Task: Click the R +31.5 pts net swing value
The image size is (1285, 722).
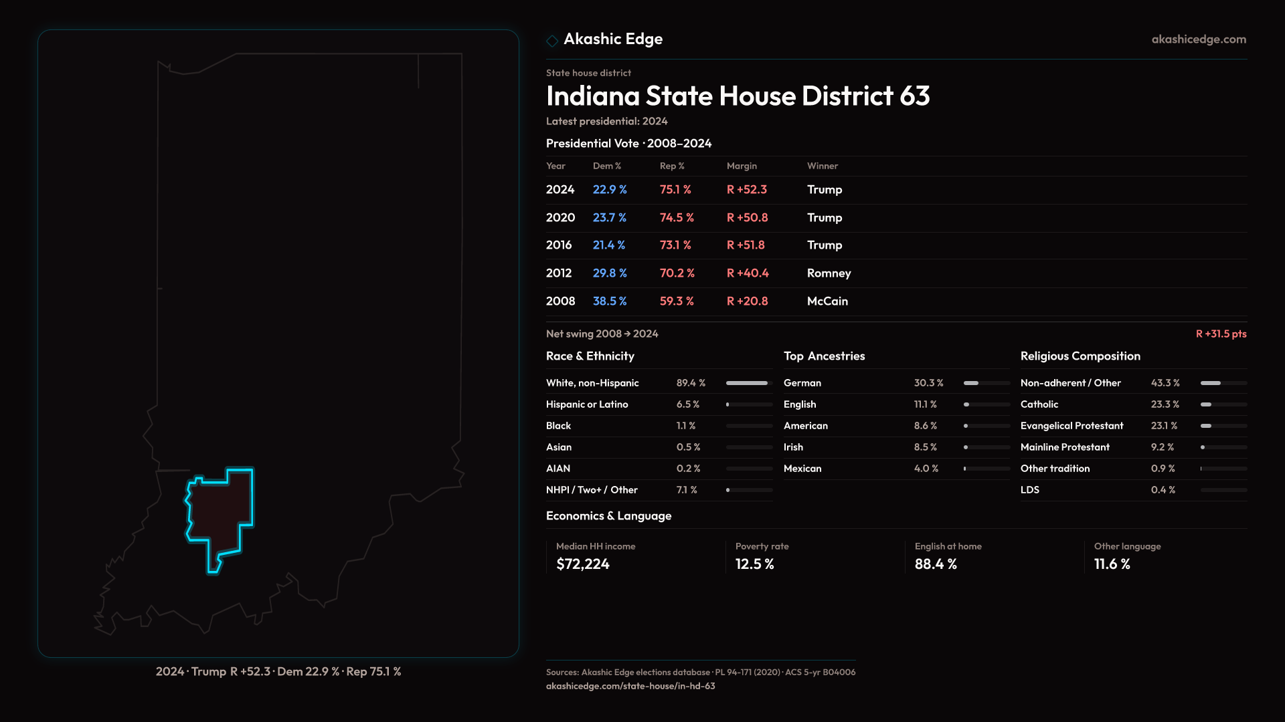Action: (x=1221, y=334)
